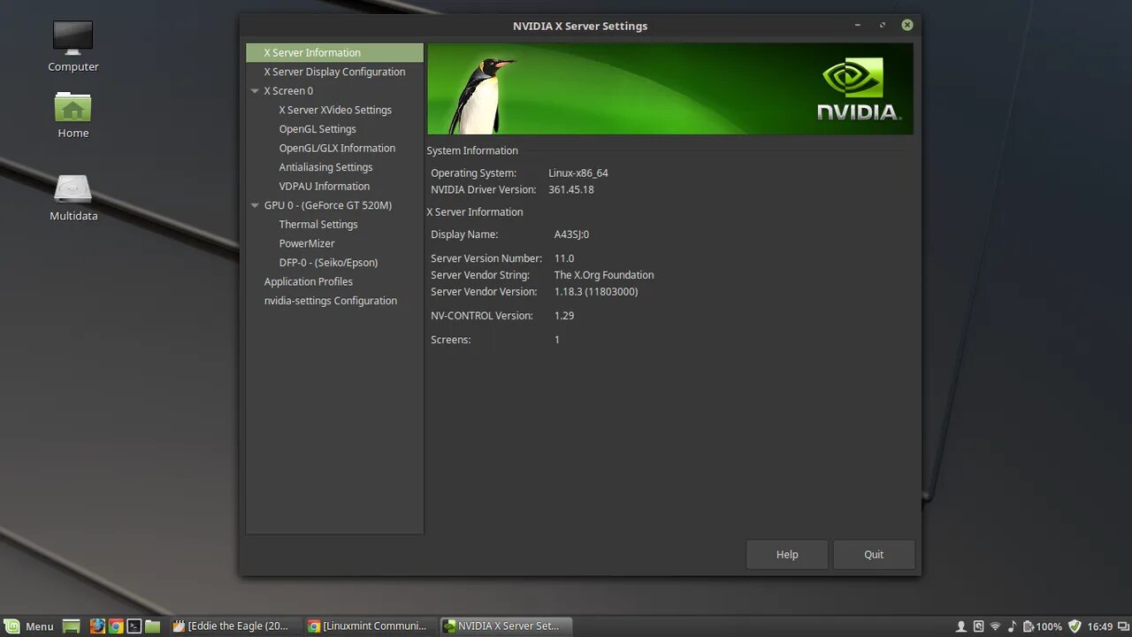Click the display name value A43SJ:0

click(571, 235)
